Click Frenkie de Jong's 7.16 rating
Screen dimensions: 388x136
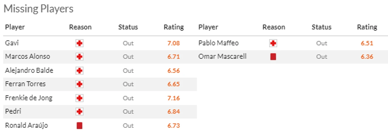click(x=174, y=98)
